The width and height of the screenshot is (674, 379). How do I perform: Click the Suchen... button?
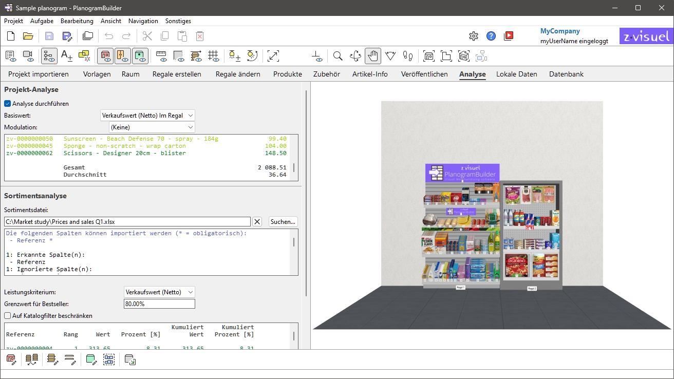pyautogui.click(x=283, y=221)
